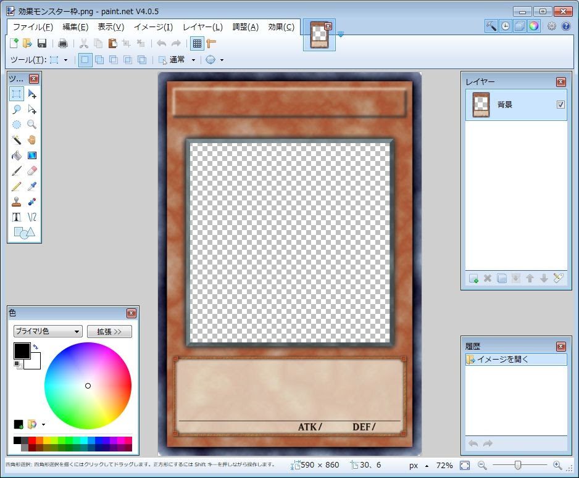The image size is (579, 478).
Task: Choose Replace selection mode
Action: pyautogui.click(x=85, y=60)
